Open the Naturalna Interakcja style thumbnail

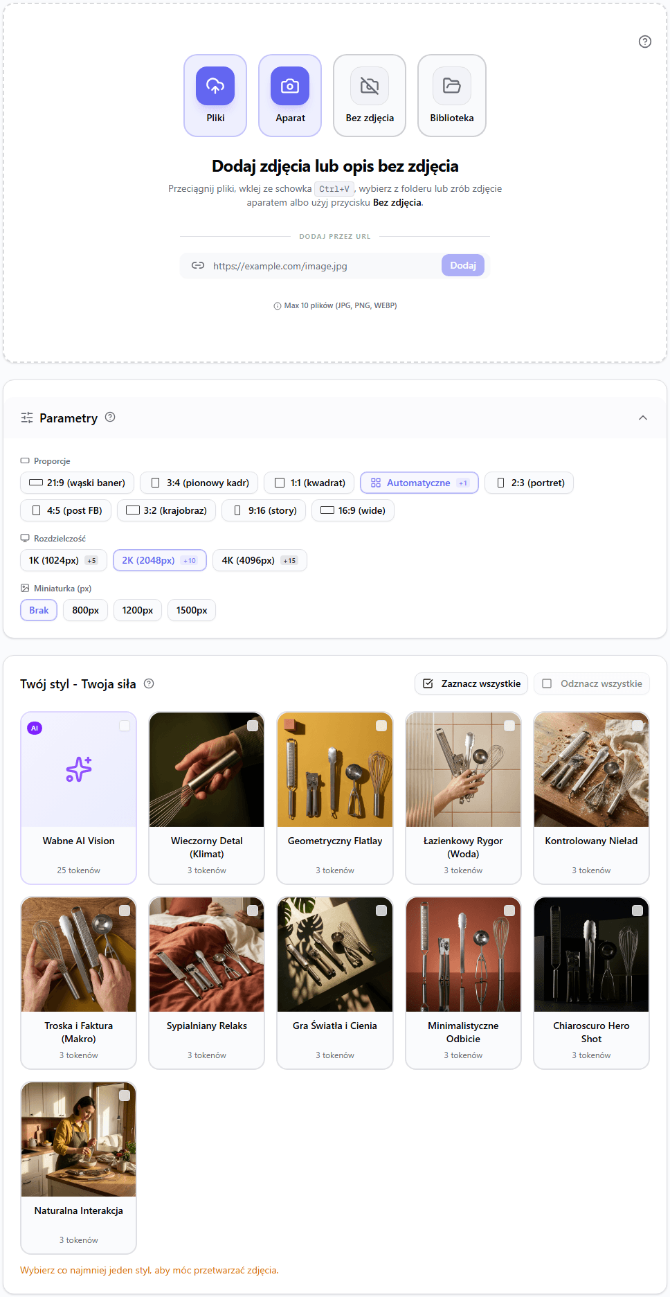coord(79,1139)
